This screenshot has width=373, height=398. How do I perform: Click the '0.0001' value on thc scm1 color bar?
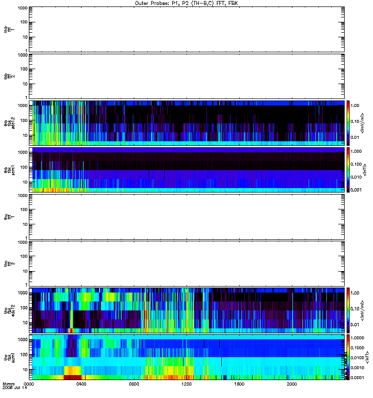point(357,378)
